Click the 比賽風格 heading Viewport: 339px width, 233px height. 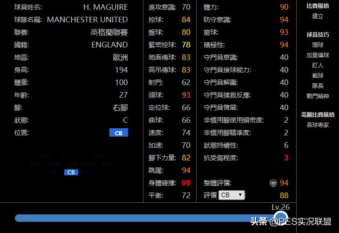[x=318, y=6]
